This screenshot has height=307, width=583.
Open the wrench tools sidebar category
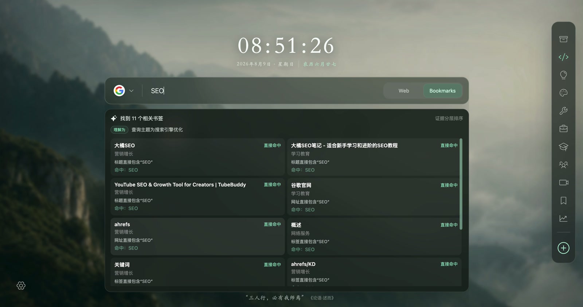tap(563, 111)
